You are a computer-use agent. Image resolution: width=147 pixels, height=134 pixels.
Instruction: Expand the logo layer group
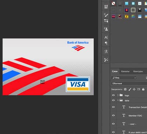[118, 95]
